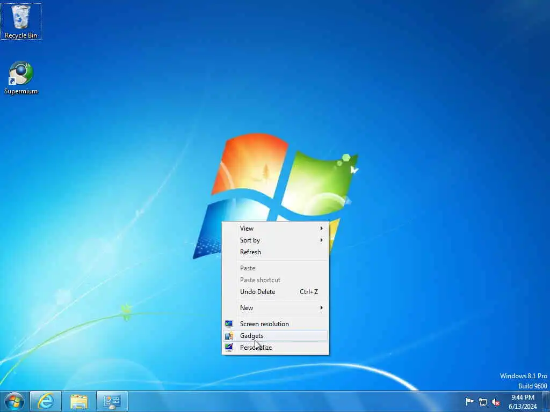This screenshot has width=550, height=412.
Task: Open Screen resolution from context menu
Action: tap(276, 324)
